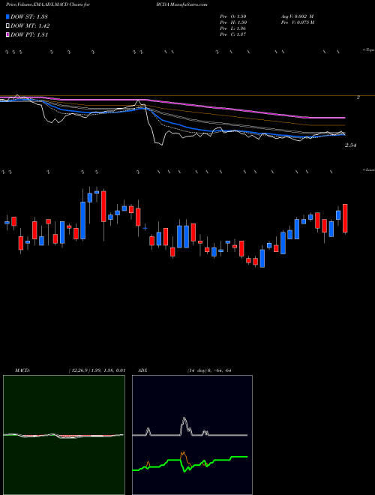Screen dimensions: 375x495
Task: Click the magenta DOW PT legend swatch
Action: 8,34
